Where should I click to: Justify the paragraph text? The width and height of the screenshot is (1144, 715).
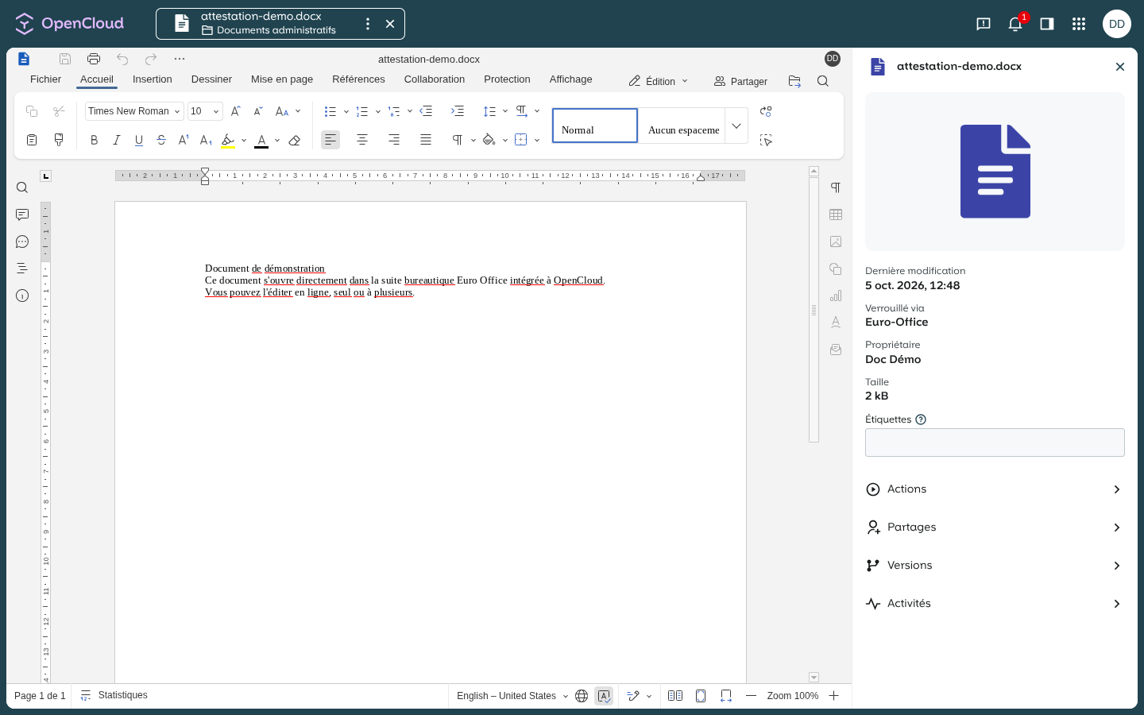click(x=426, y=140)
